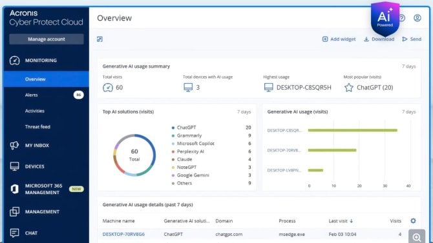433x243 pixels.
Task: Select Overview in the sidebar
Action: coord(47,79)
